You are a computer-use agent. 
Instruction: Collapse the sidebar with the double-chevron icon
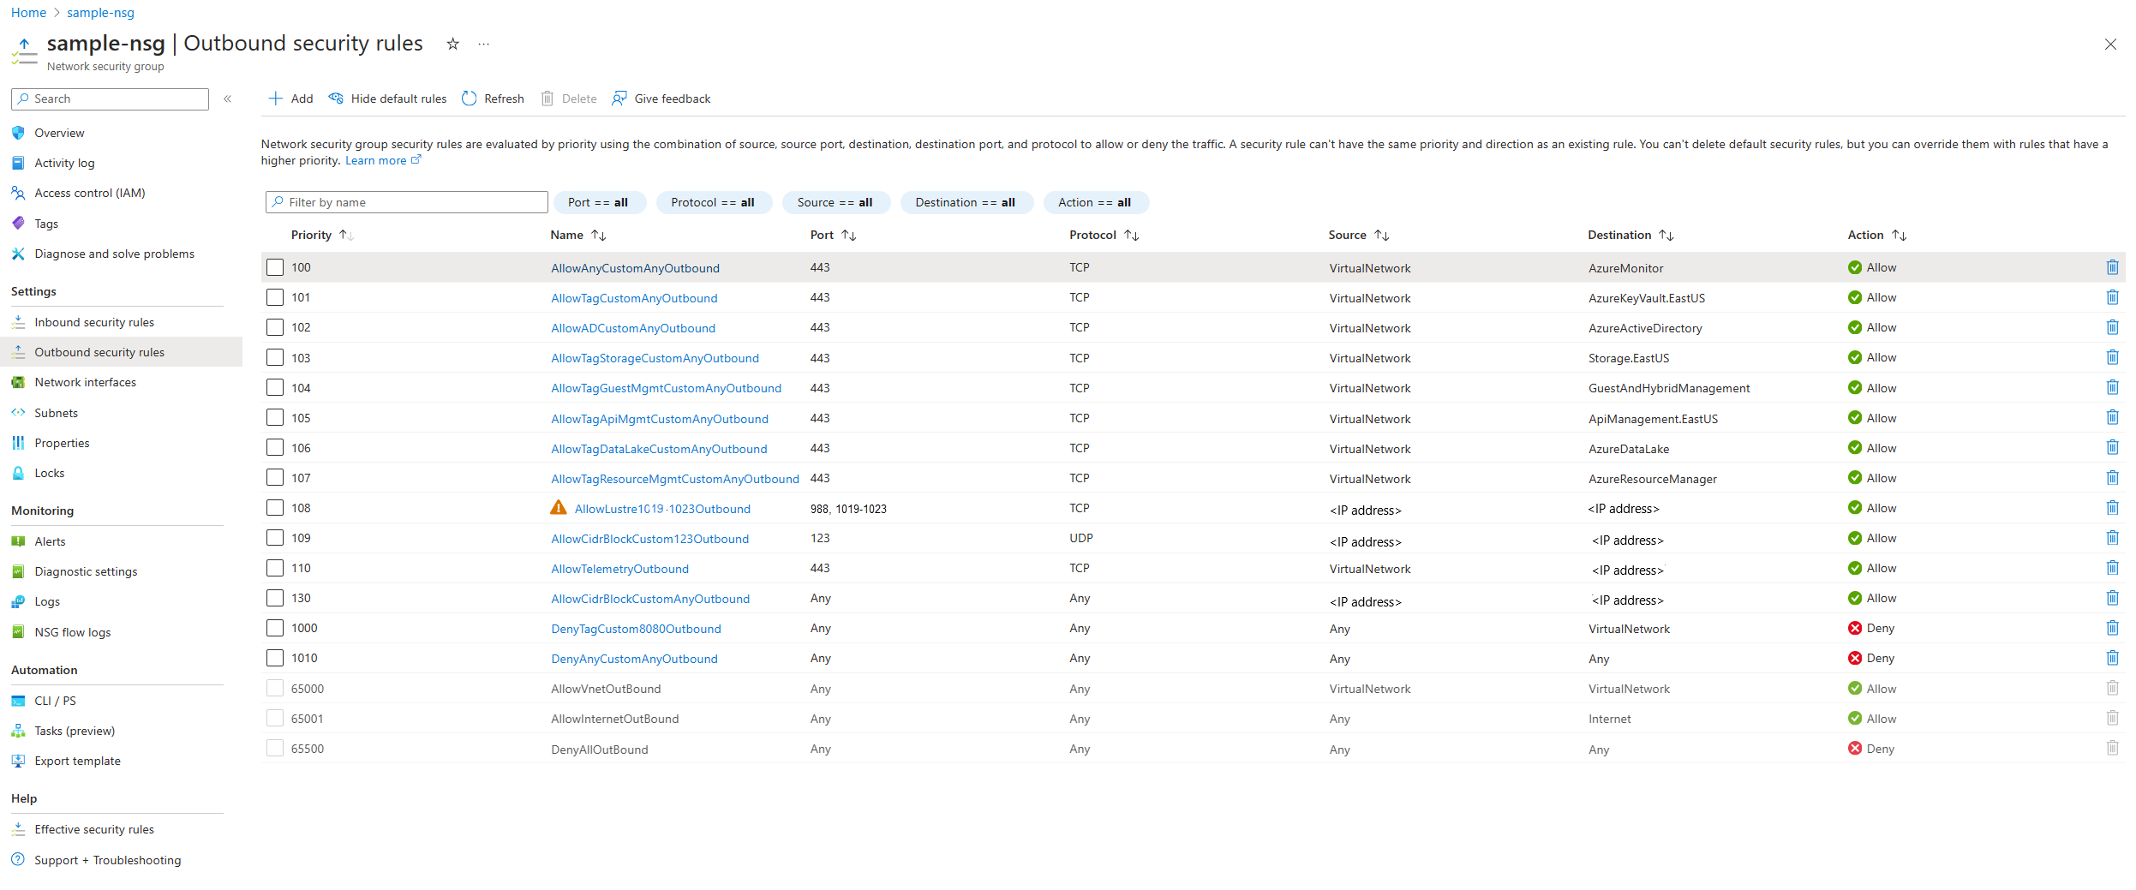click(x=228, y=99)
